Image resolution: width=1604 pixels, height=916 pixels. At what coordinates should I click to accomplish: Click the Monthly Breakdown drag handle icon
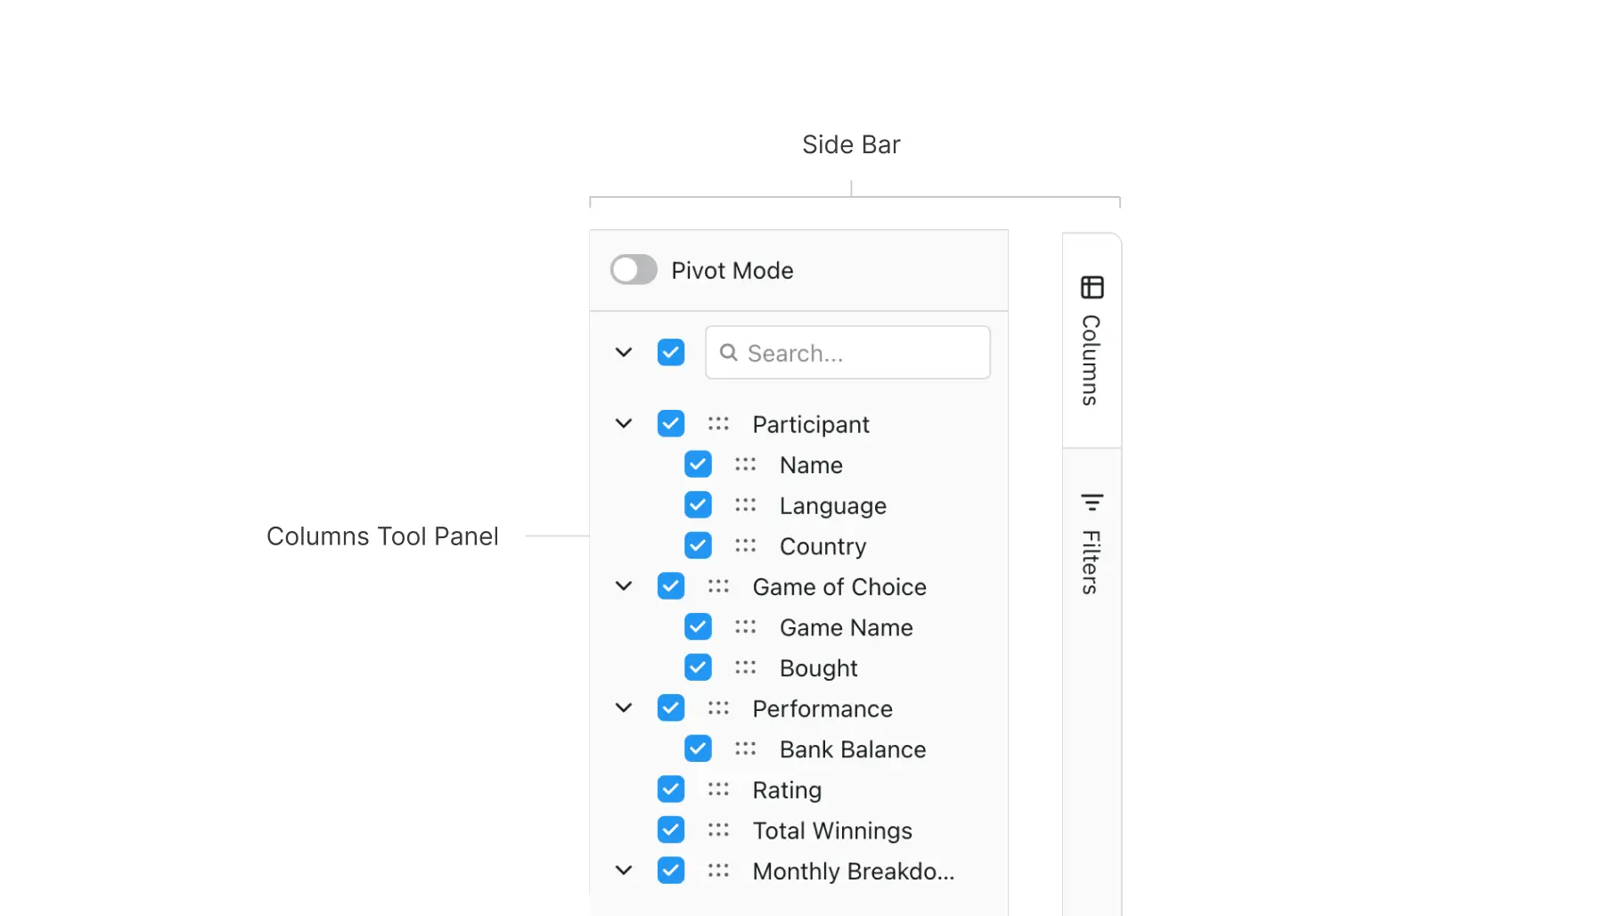coord(718,871)
